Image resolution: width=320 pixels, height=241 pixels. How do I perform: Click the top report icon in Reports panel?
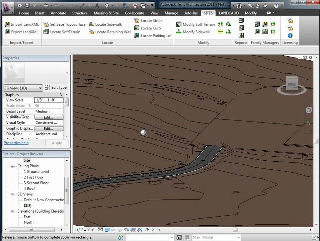[x=241, y=20]
